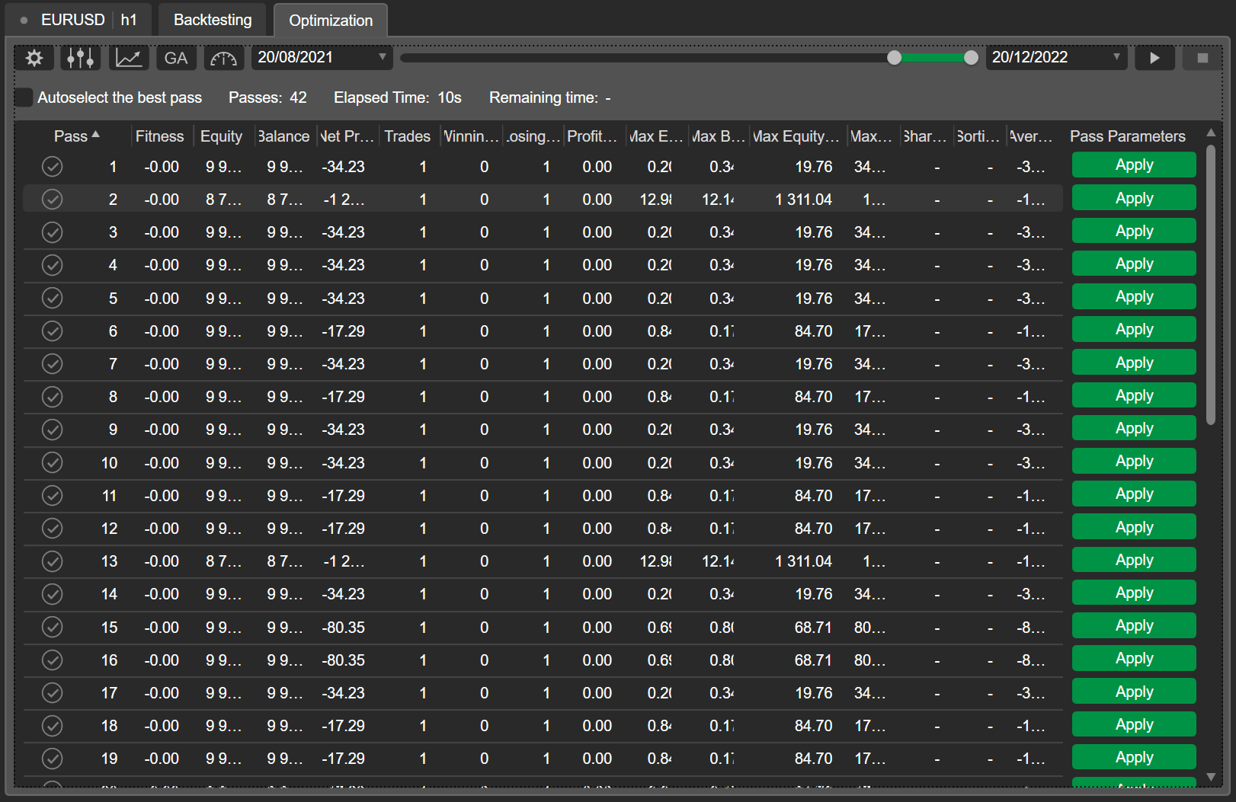Select the EURUSD h1 tab
This screenshot has height=802, width=1236.
click(78, 20)
